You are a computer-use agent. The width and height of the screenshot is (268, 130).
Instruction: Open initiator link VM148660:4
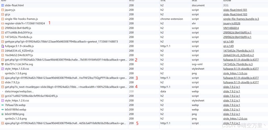pos(231,28)
